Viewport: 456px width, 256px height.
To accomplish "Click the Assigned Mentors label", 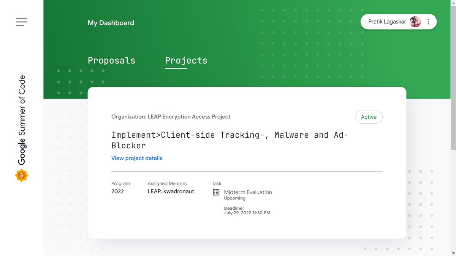I will (x=167, y=184).
